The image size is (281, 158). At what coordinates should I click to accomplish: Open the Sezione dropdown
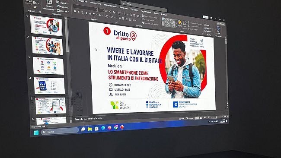pos(62,11)
